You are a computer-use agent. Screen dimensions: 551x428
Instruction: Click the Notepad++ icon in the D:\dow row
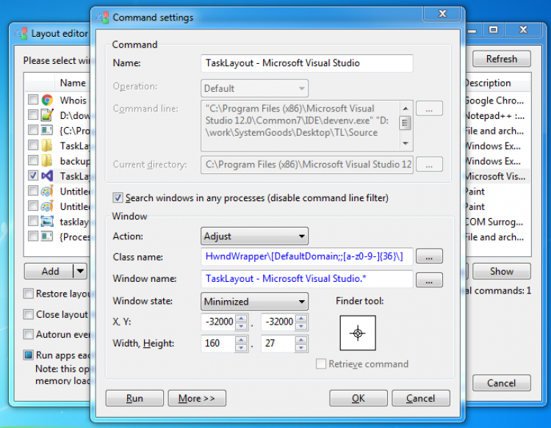tap(47, 115)
